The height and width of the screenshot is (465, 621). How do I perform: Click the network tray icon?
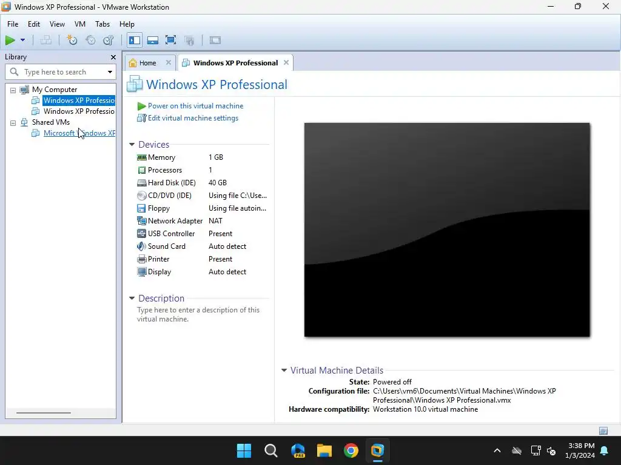tap(535, 450)
